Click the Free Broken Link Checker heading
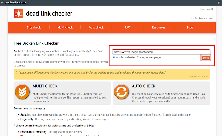The height and width of the screenshot is (136, 222). click(x=36, y=43)
